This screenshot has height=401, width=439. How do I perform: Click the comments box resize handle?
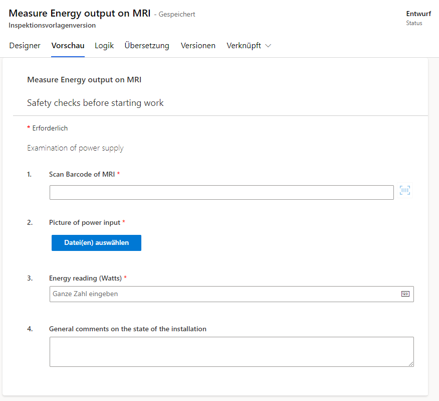pos(411,364)
